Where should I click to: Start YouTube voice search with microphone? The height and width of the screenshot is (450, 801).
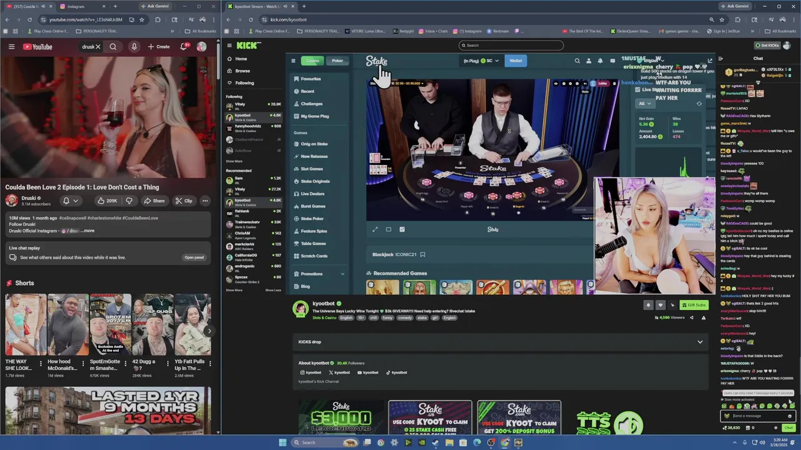point(134,47)
